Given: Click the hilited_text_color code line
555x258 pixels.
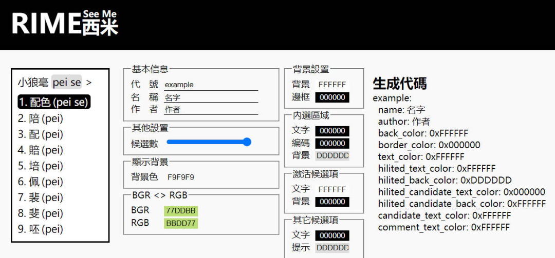Looking at the screenshot, I should coord(437,168).
